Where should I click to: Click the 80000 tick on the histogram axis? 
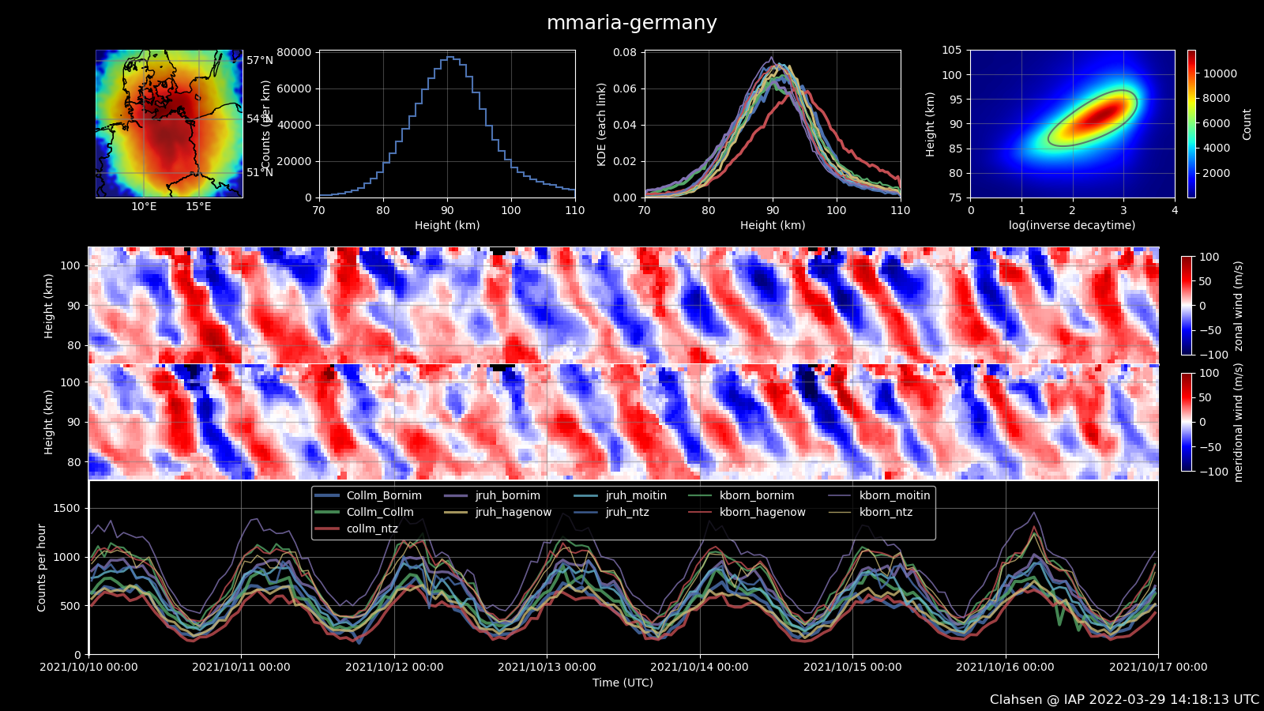coord(295,52)
